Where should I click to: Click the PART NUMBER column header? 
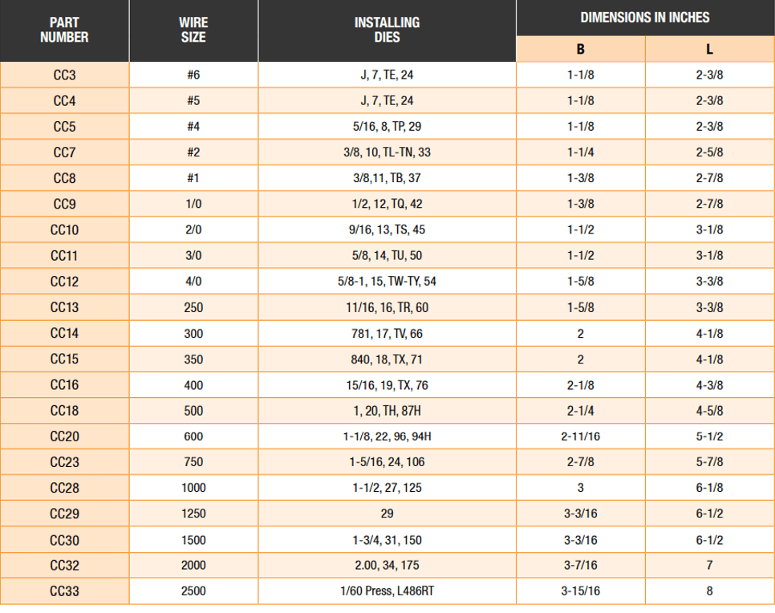click(64, 30)
